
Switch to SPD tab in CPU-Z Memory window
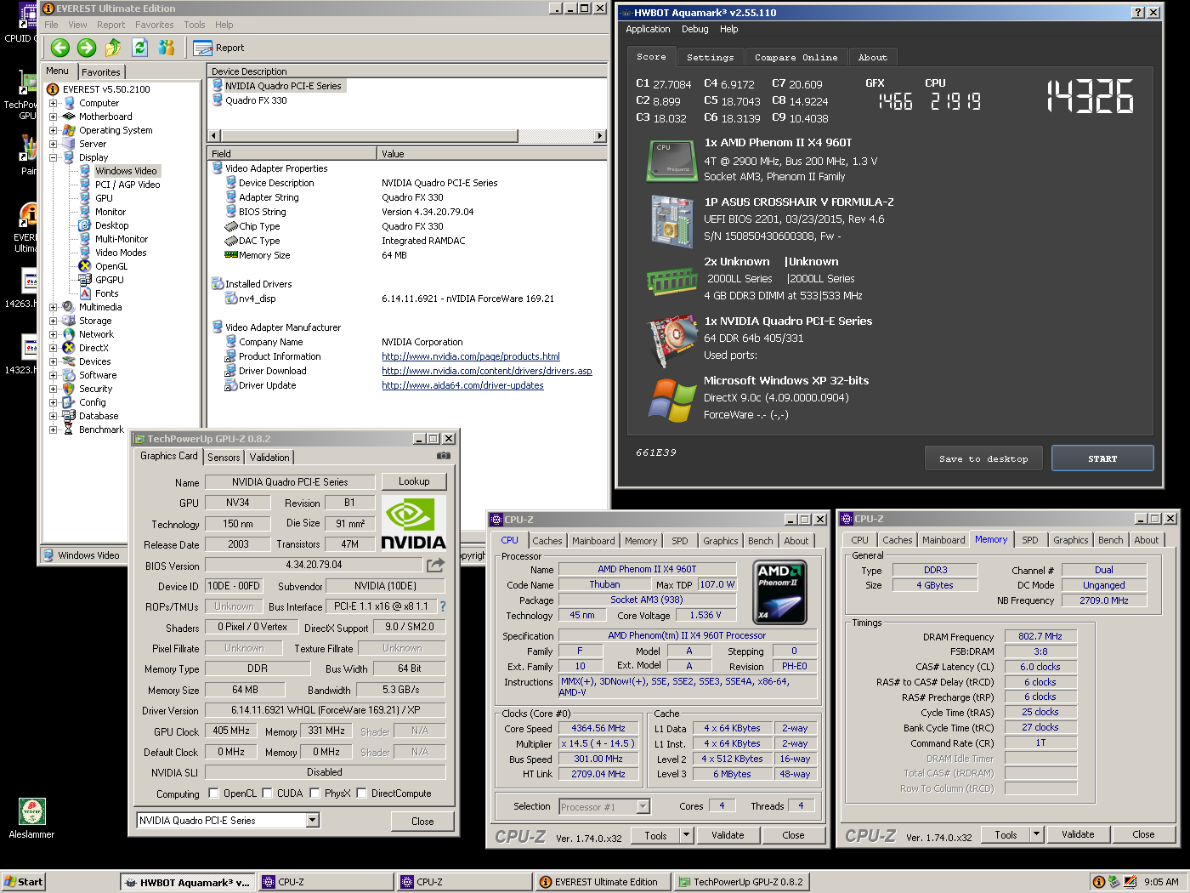(x=1029, y=541)
